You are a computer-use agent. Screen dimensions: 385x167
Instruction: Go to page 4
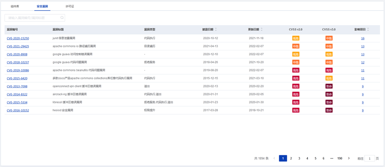(x=307, y=159)
